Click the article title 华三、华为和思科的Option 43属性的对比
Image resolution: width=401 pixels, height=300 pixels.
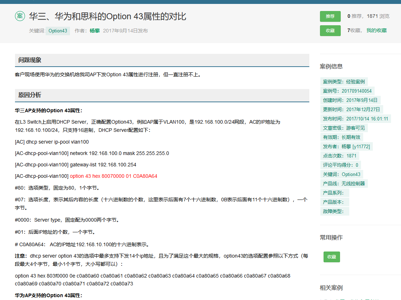pos(107,16)
